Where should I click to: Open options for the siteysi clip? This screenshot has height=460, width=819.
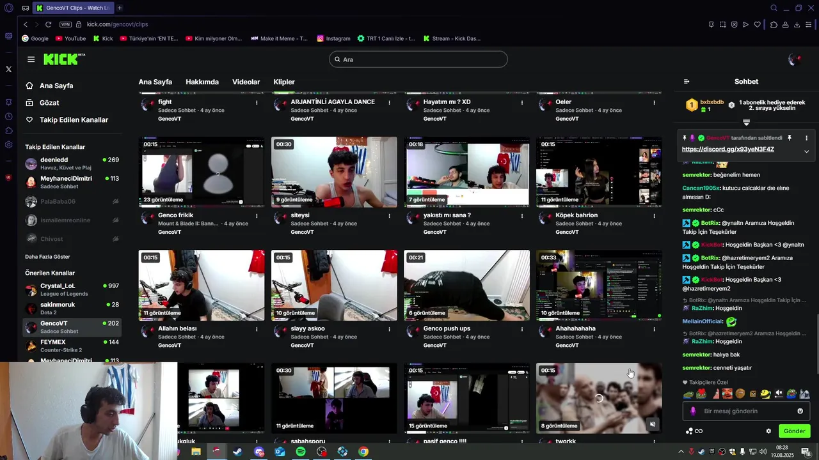(x=389, y=216)
